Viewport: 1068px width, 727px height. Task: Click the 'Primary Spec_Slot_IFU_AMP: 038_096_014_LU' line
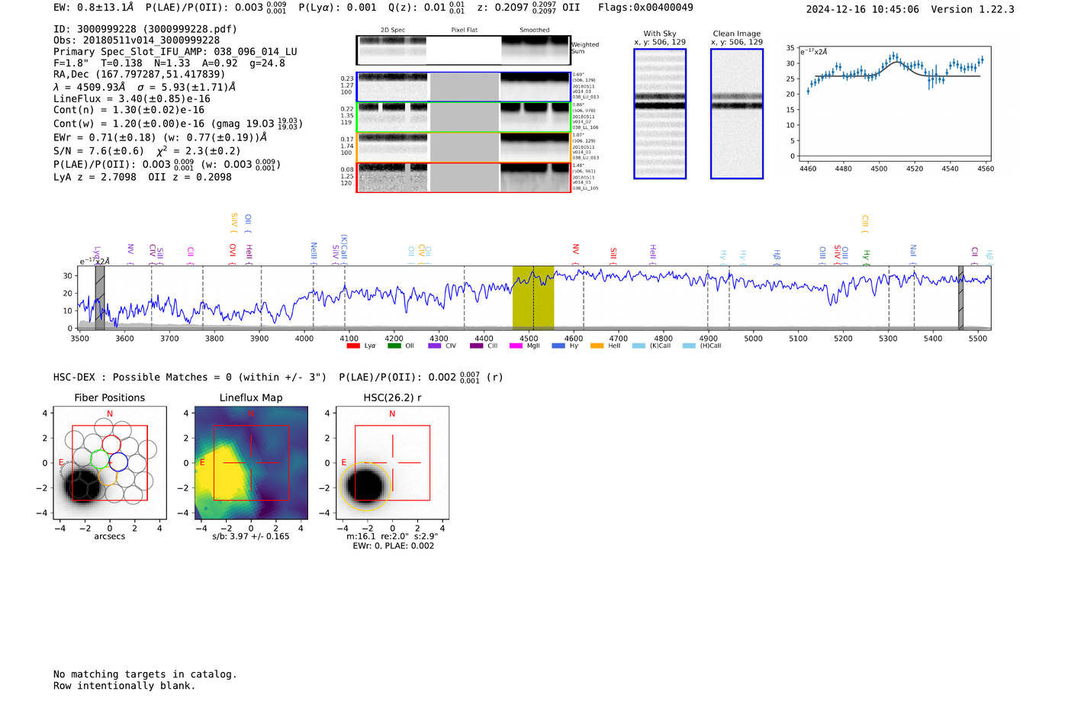pos(175,52)
